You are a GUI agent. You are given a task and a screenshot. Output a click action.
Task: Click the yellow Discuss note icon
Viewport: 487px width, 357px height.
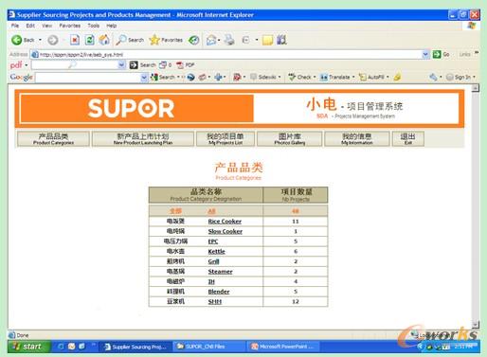coord(267,40)
